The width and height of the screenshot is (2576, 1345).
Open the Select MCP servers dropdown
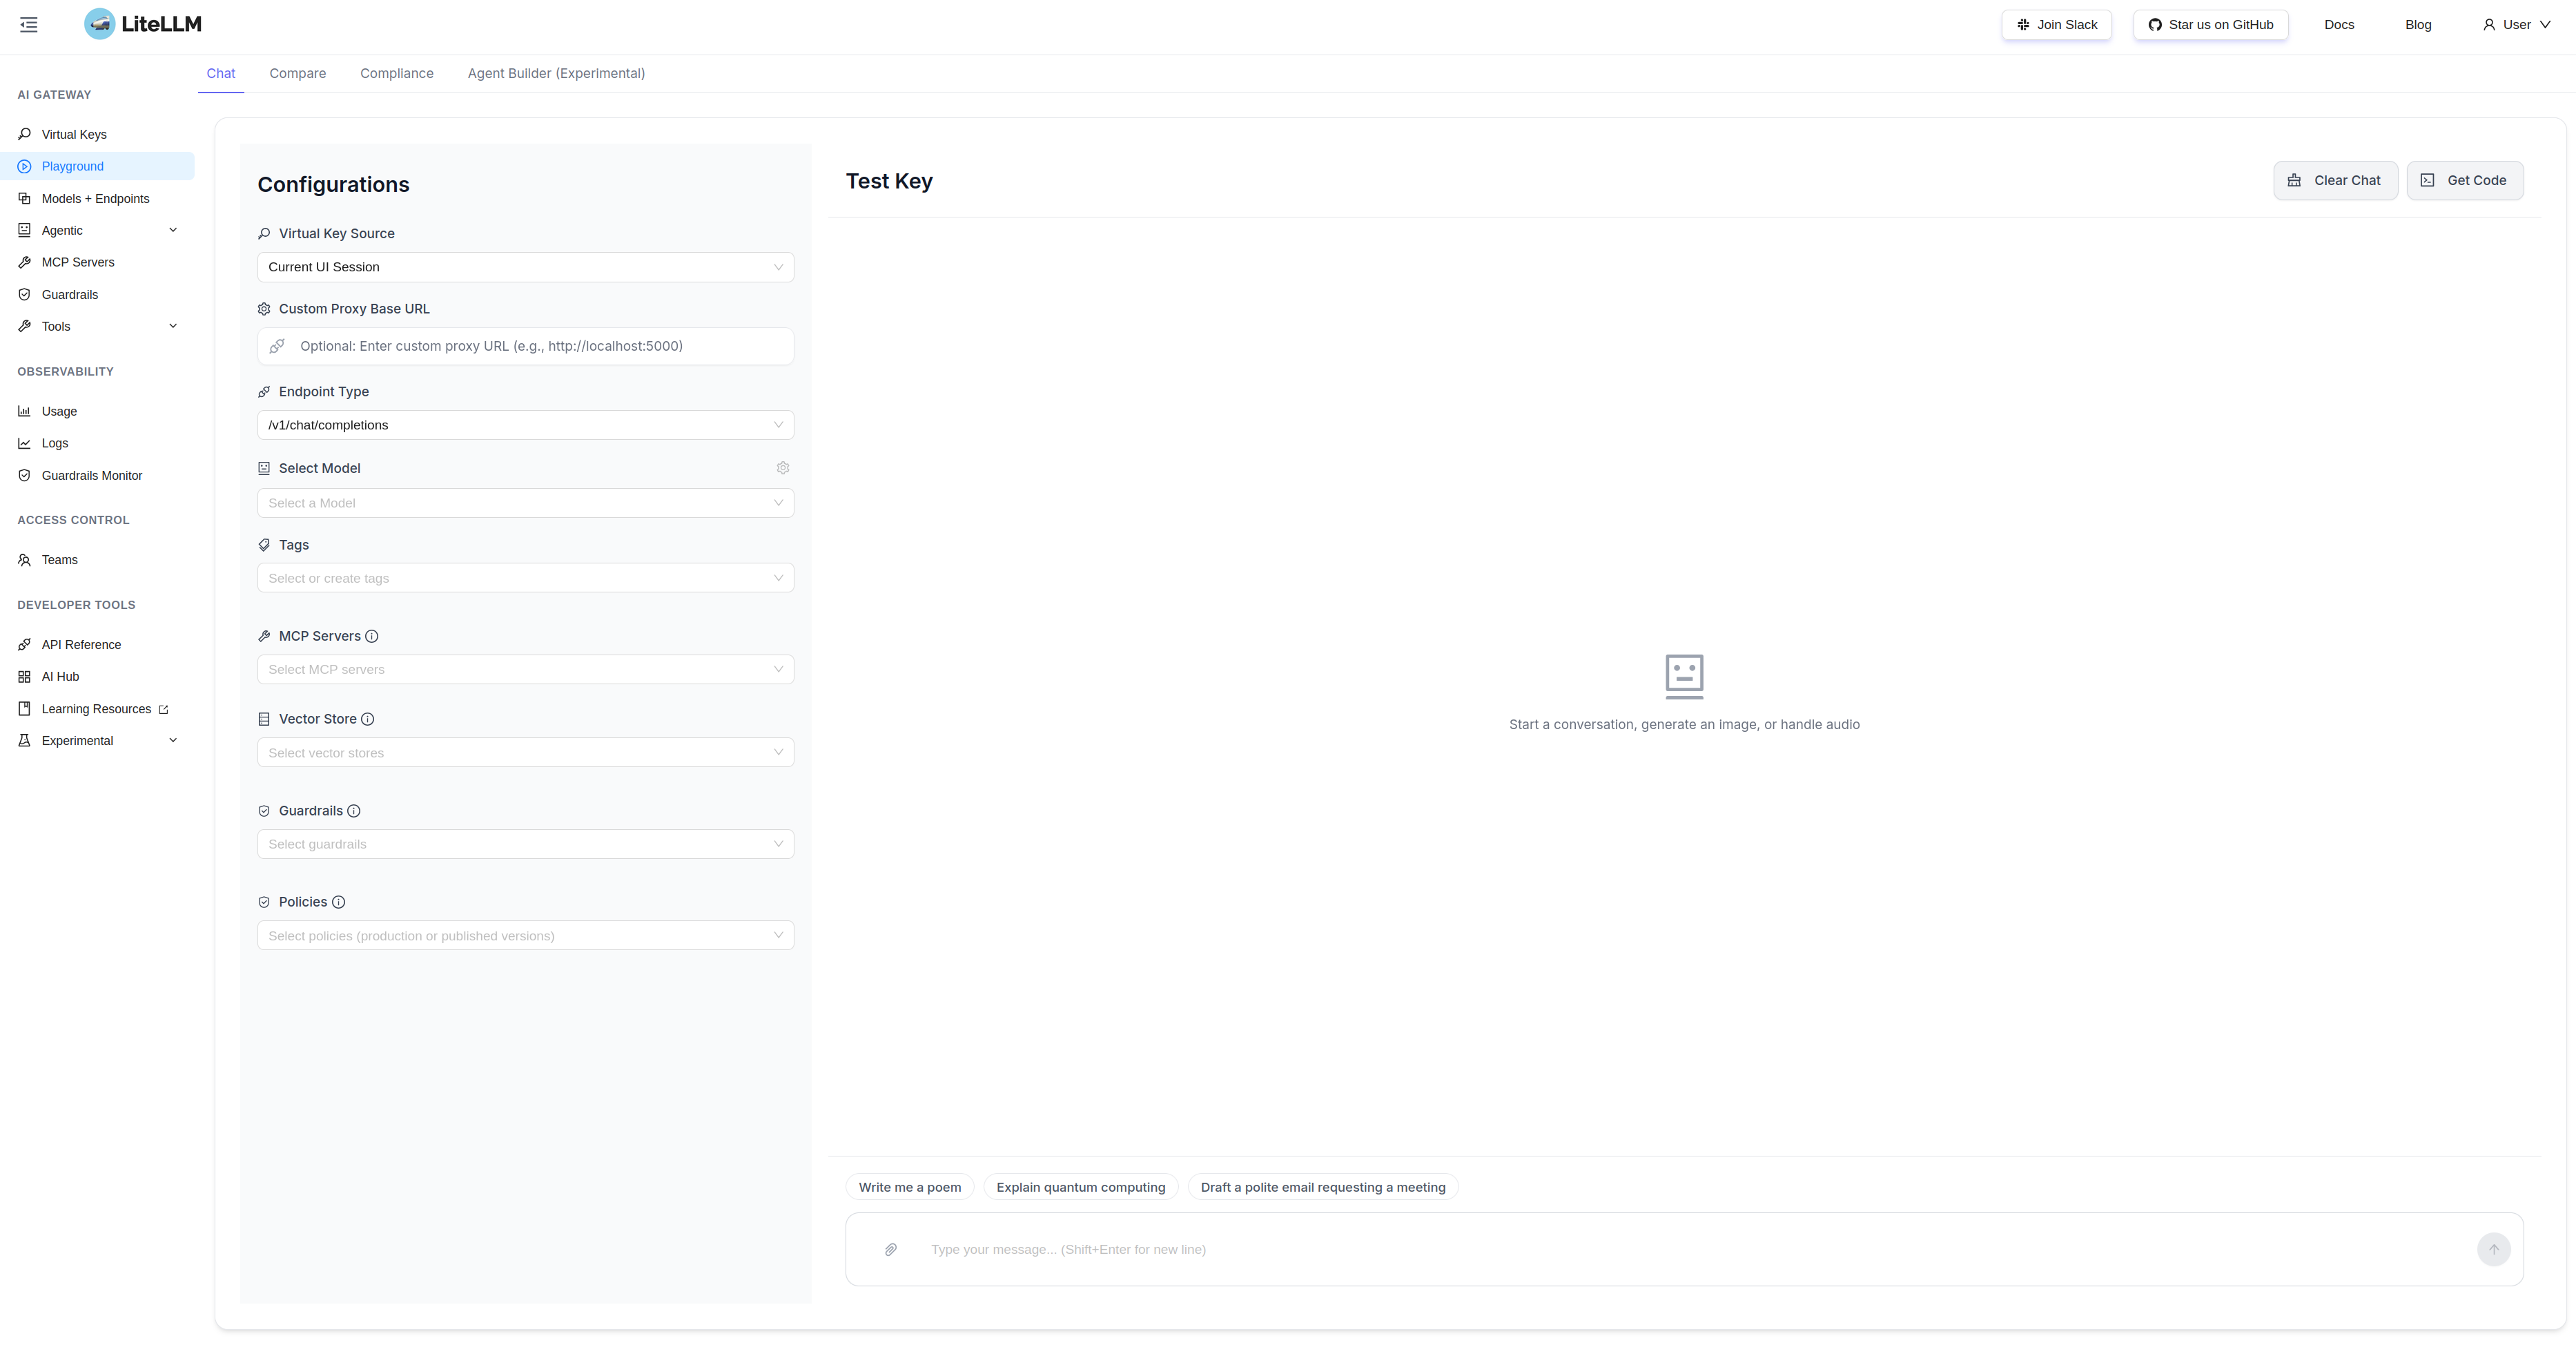(525, 669)
